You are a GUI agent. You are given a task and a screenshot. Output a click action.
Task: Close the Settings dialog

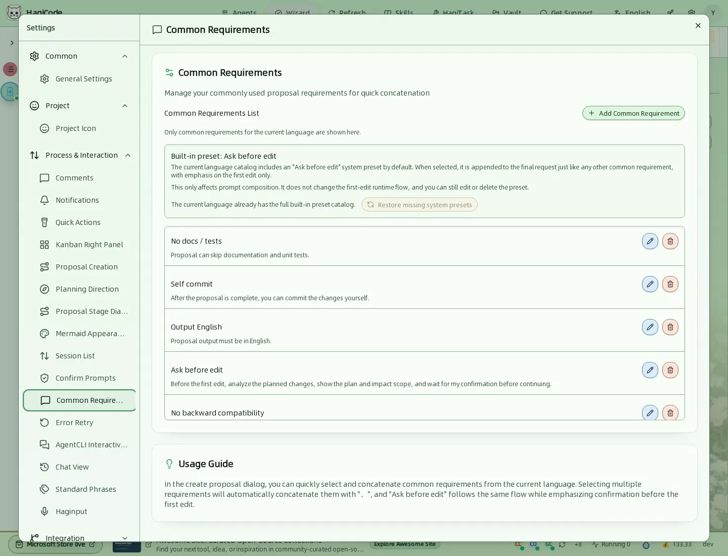point(698,26)
